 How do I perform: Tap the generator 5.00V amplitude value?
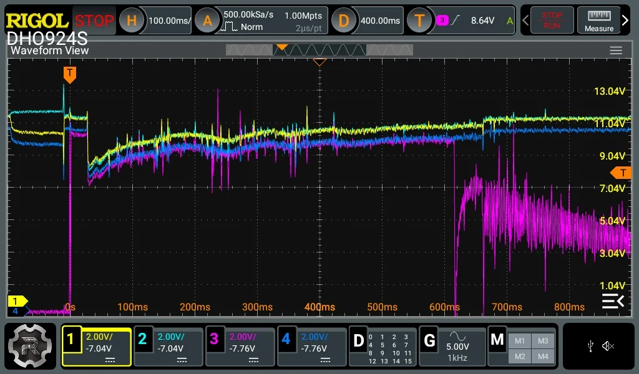click(457, 347)
